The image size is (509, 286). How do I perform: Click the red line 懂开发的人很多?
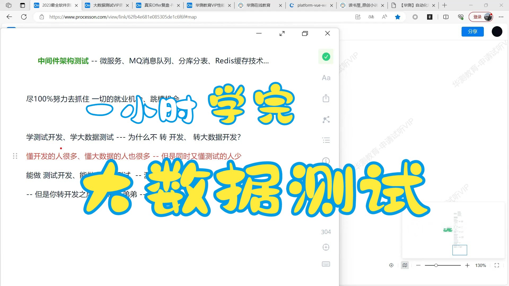coord(134,156)
